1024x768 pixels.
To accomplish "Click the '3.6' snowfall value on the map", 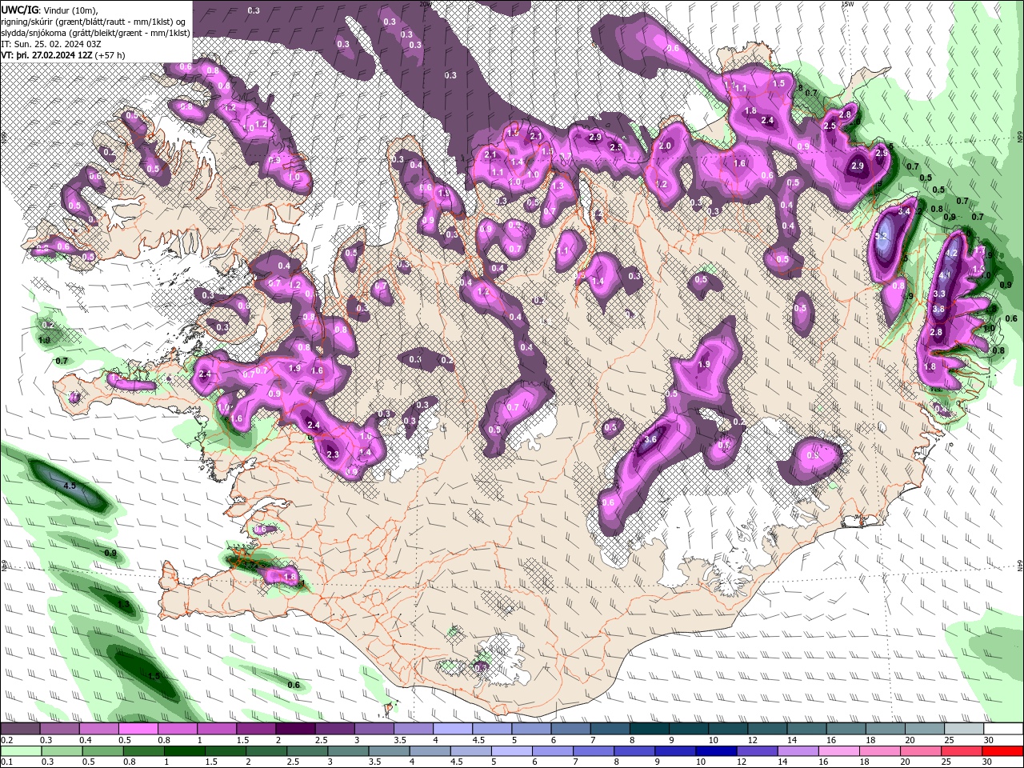I will click(x=650, y=439).
